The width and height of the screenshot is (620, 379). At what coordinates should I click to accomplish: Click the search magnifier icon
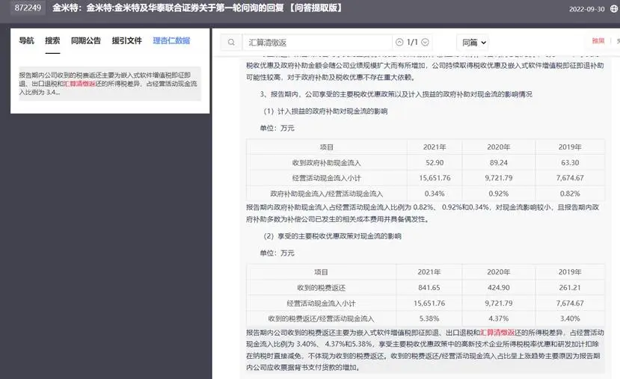click(231, 43)
